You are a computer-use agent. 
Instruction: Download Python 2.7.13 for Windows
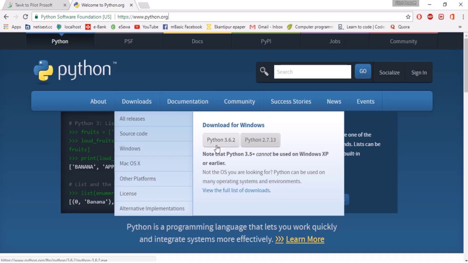260,140
